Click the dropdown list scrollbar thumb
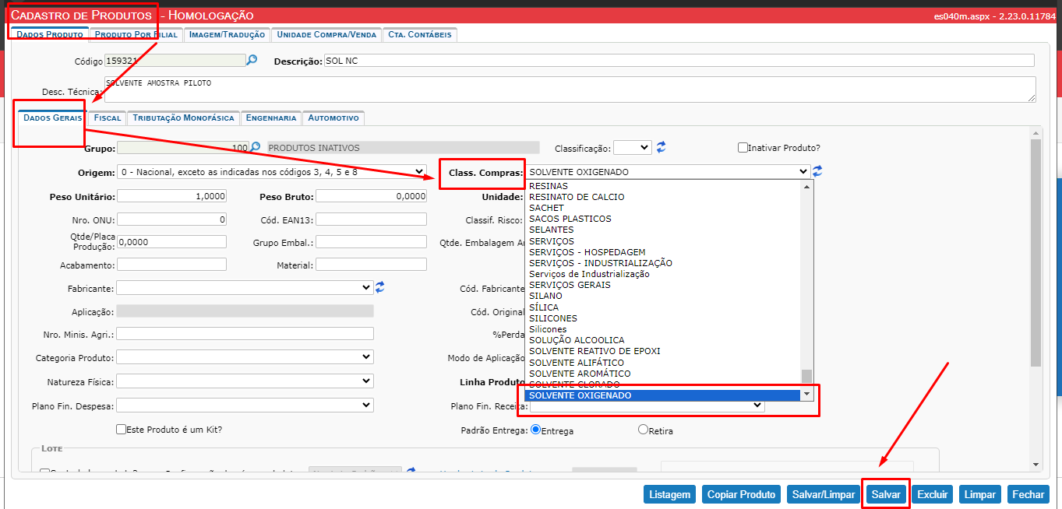The height and width of the screenshot is (509, 1062). [x=807, y=377]
